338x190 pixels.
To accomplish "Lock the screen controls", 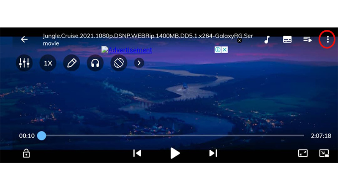I will [26, 153].
